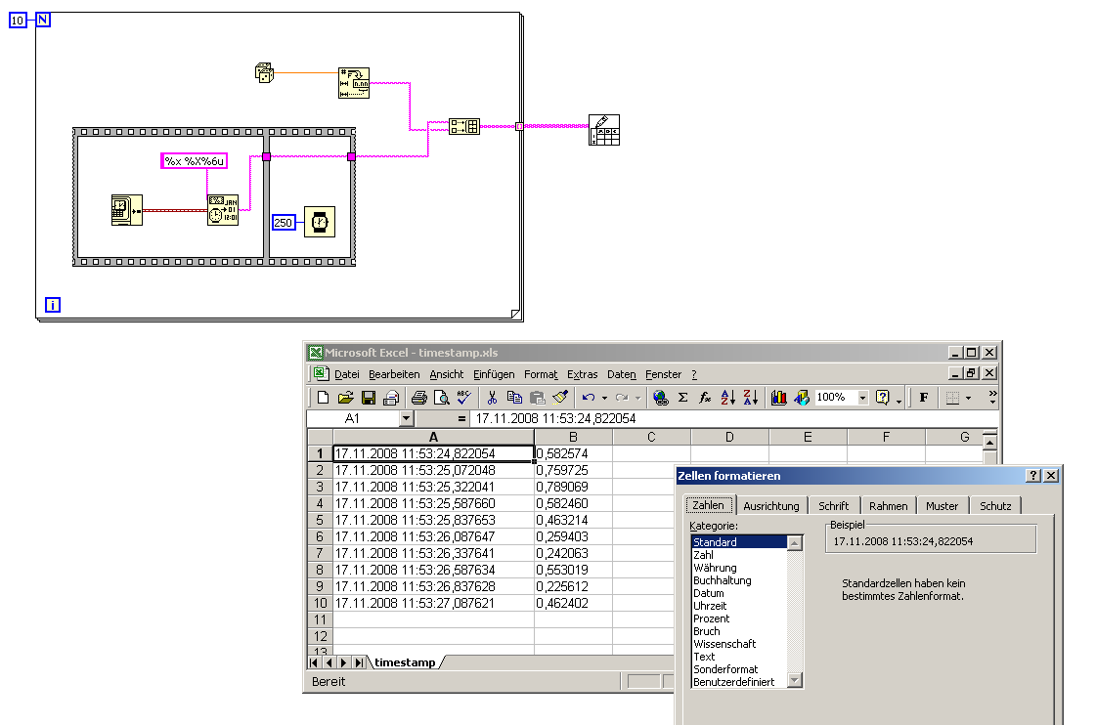Switch to the Schrift tab
This screenshot has width=1096, height=725.
[x=833, y=506]
